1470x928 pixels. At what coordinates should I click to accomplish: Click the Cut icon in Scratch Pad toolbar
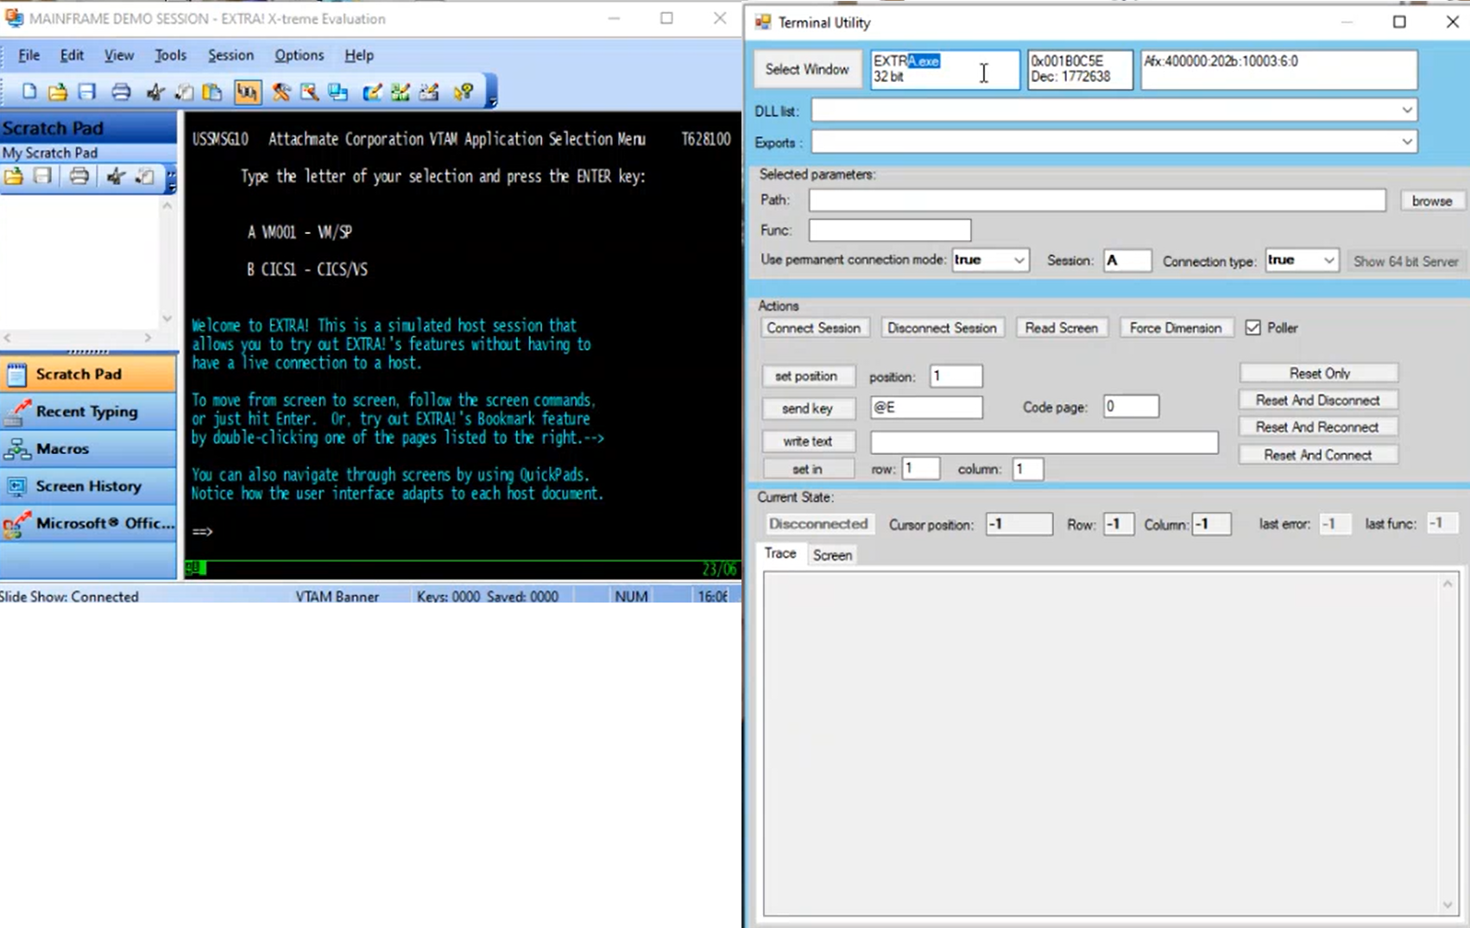coord(115,177)
